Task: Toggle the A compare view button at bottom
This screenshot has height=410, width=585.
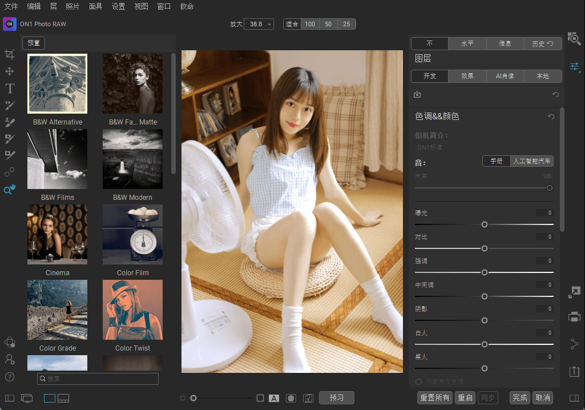Action: coord(274,398)
